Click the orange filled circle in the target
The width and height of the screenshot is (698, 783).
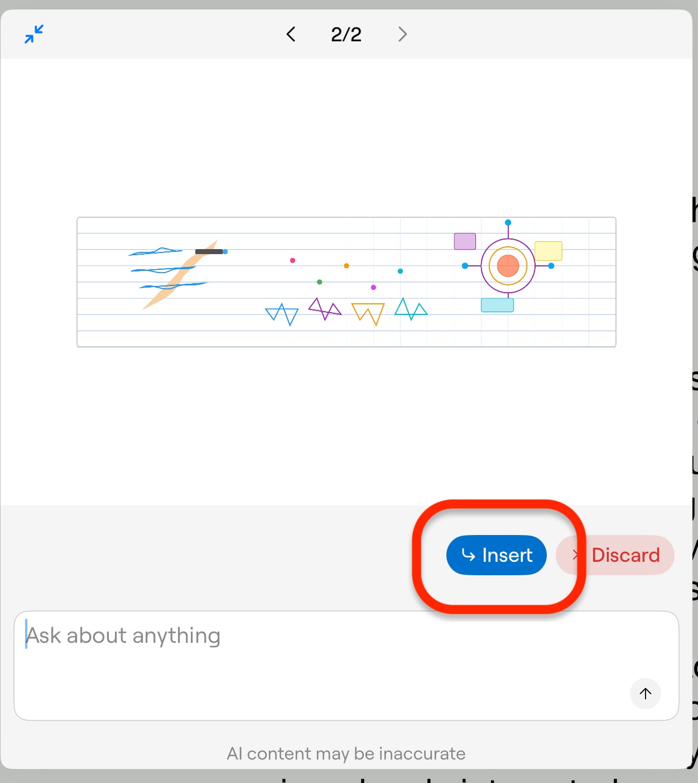tap(508, 266)
